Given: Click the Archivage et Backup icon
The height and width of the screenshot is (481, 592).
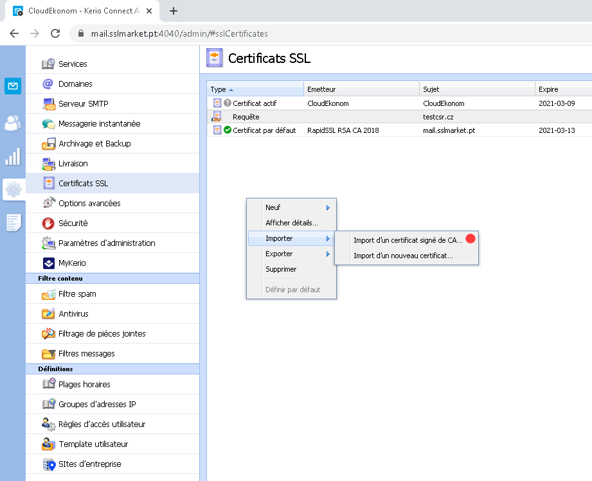Looking at the screenshot, I should tap(49, 144).
